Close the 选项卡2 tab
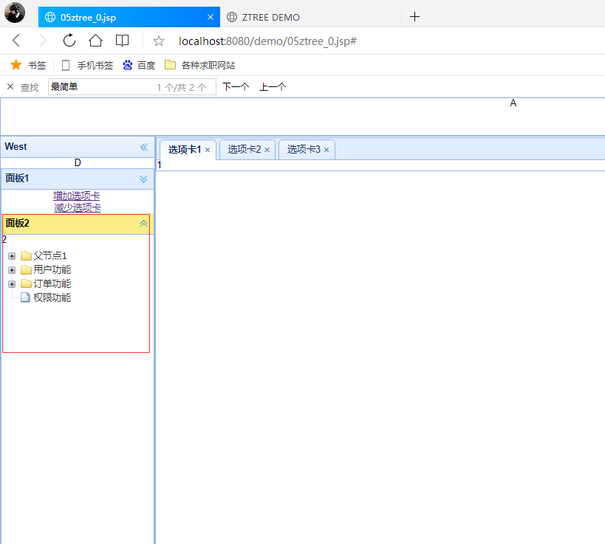605x544 pixels. (x=267, y=150)
